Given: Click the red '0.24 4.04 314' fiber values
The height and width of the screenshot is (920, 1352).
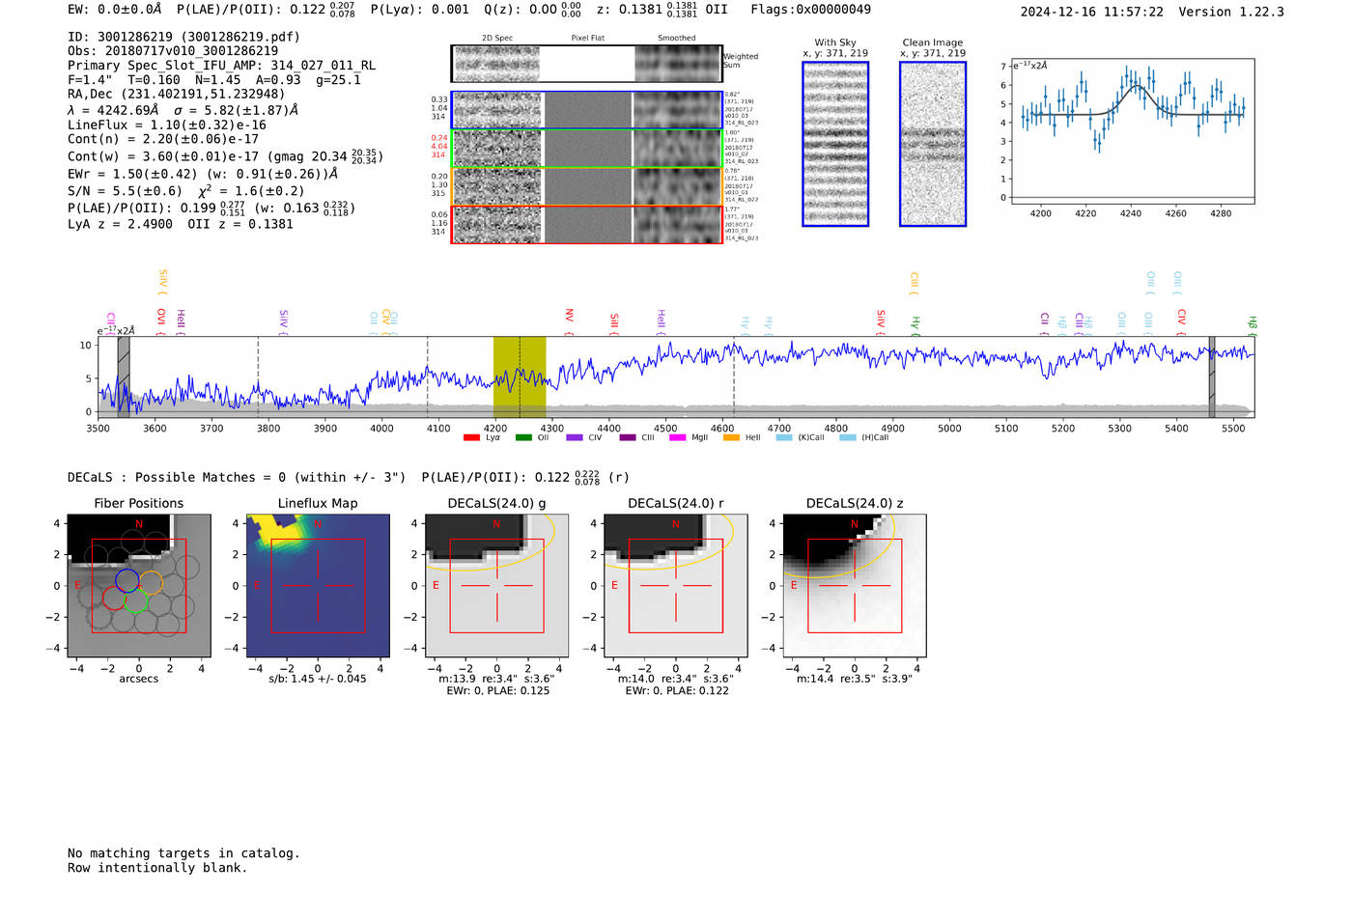Looking at the screenshot, I should click(438, 146).
